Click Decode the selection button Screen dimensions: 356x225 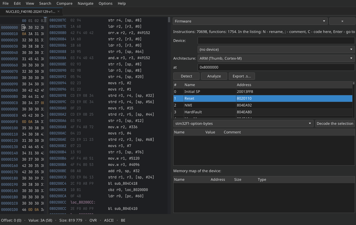click(x=335, y=123)
